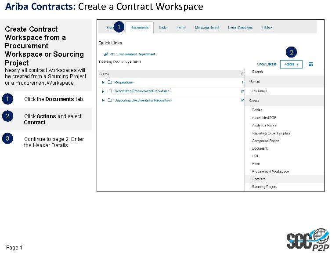Click the Name column header
This screenshot has width=332, height=253.
click(105, 74)
